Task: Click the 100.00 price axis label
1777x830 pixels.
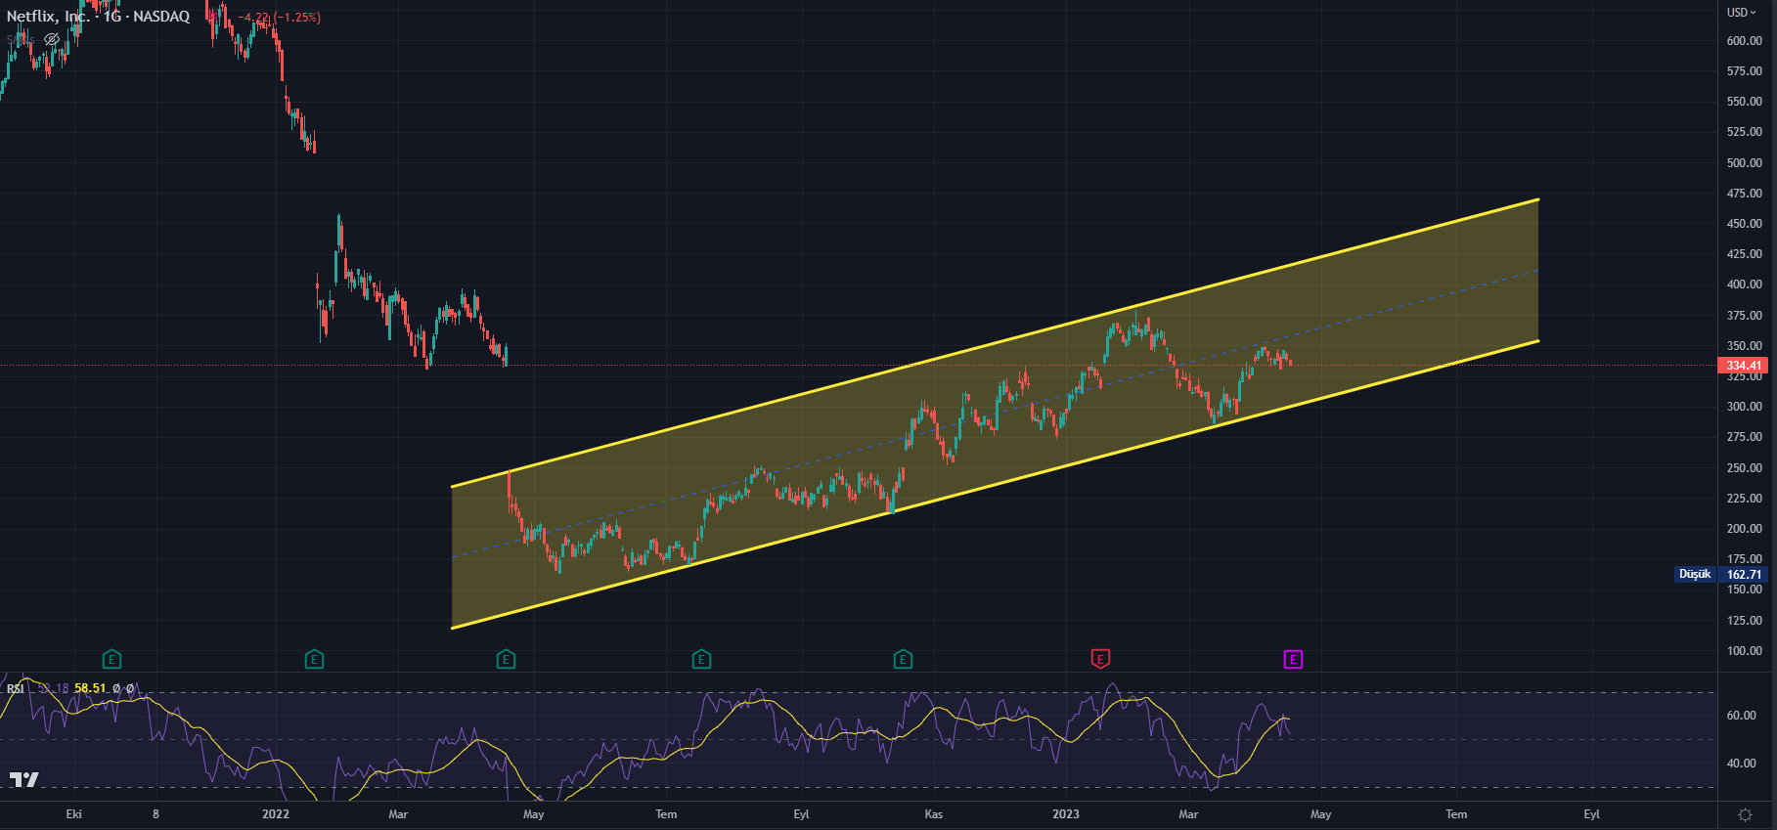Action: click(x=1745, y=651)
